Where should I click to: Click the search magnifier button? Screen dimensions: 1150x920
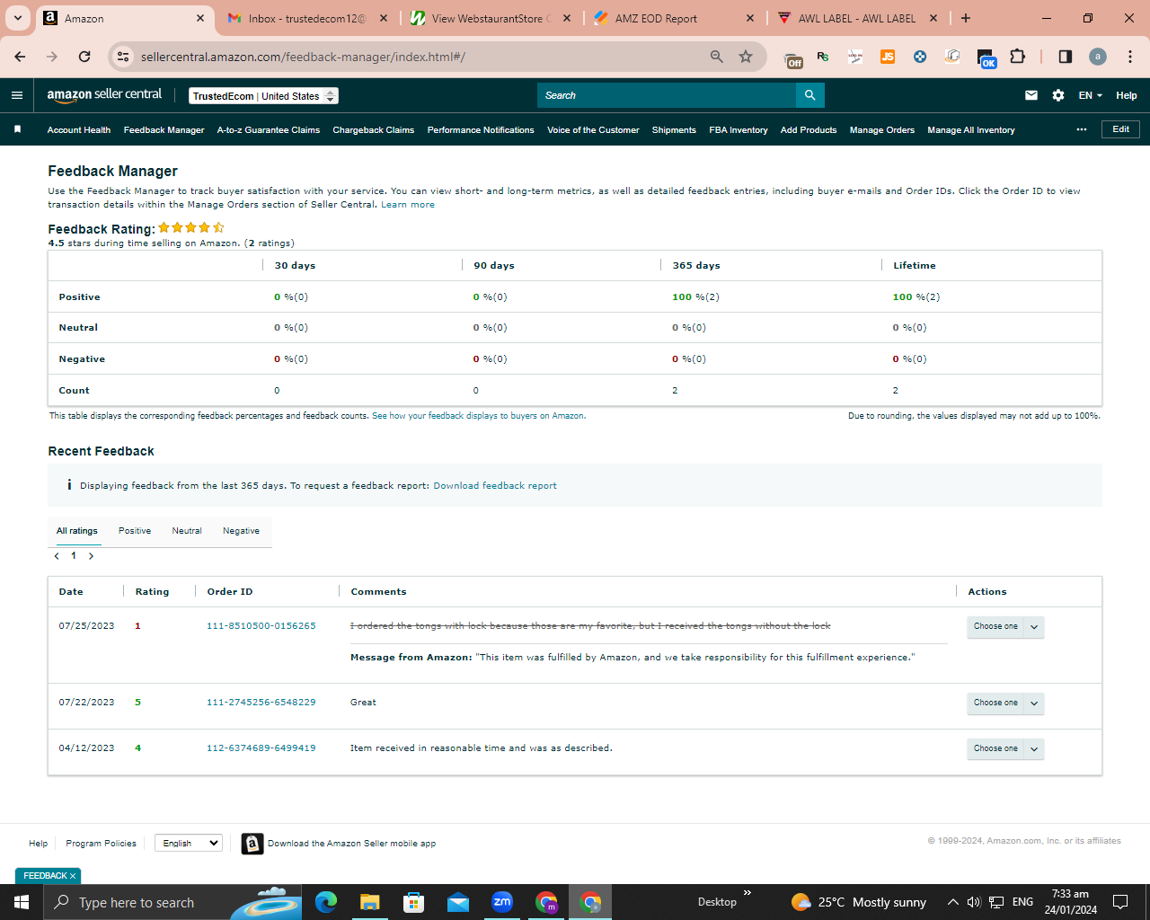(810, 95)
